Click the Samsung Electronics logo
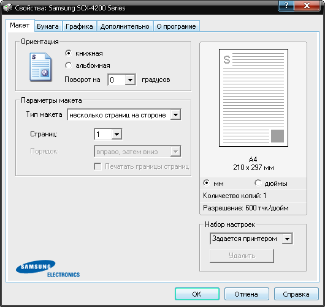Screen dimensions: 325x307 tap(48, 268)
